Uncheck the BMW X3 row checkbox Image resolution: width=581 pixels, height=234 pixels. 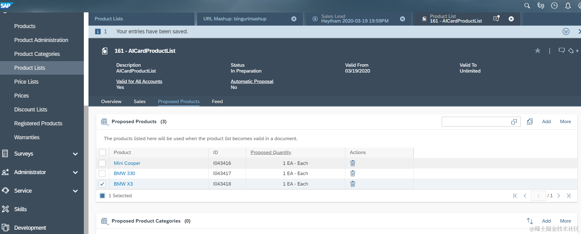[x=102, y=184]
